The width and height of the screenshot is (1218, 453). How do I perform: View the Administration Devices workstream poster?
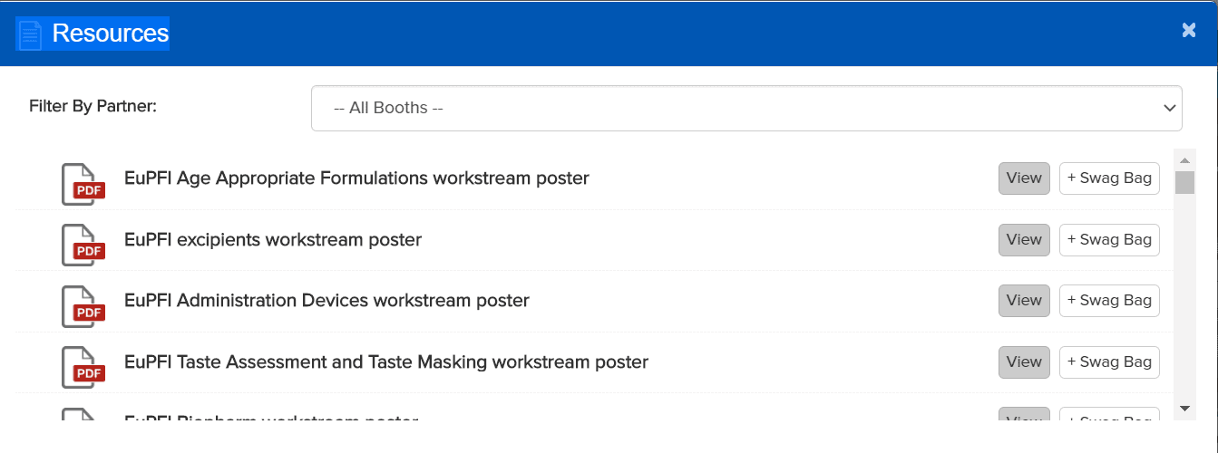pos(1024,301)
